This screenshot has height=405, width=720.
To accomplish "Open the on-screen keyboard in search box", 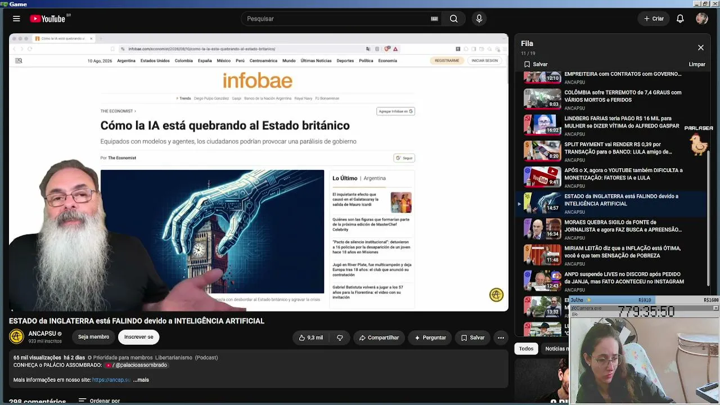I will [x=434, y=19].
